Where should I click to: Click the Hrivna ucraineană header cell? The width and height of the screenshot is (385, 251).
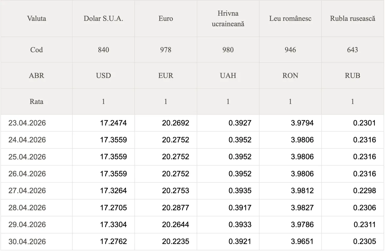click(228, 18)
